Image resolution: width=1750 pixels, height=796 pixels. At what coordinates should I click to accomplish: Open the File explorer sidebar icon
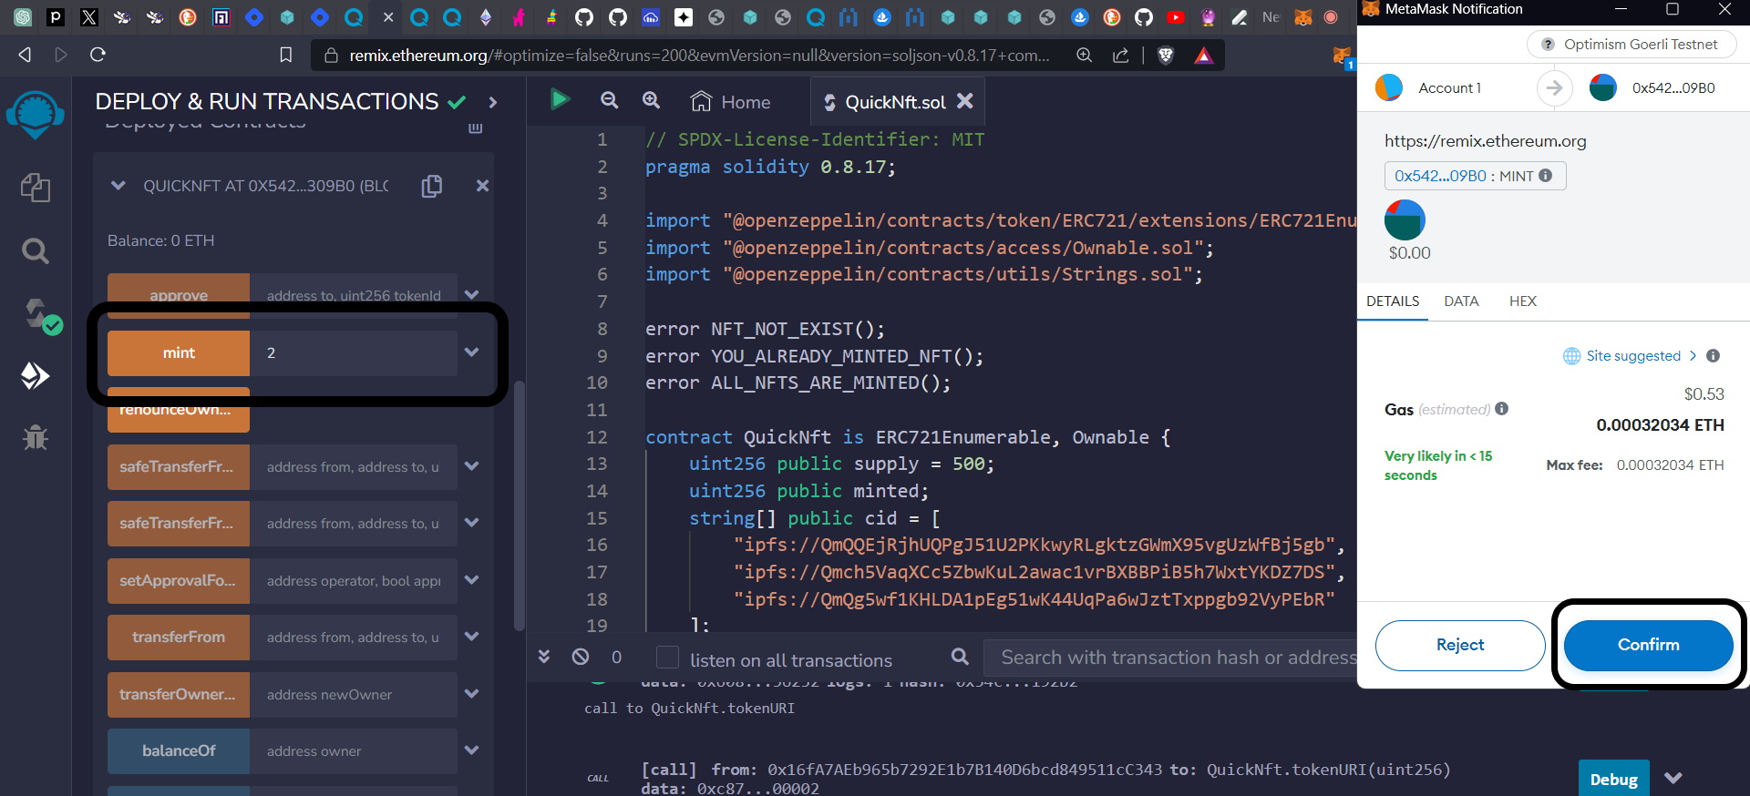pos(35,188)
